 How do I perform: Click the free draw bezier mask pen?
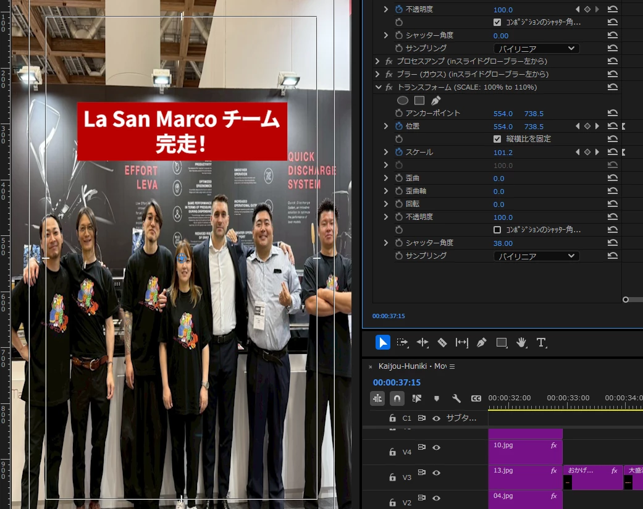435,100
